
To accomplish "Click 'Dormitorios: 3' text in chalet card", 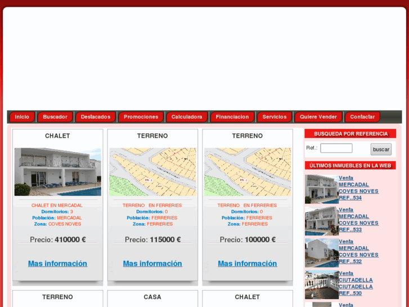I will 57,212.
